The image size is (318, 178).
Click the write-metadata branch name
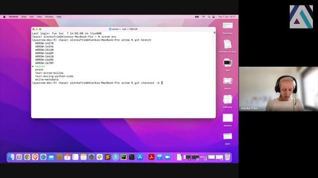click(47, 80)
